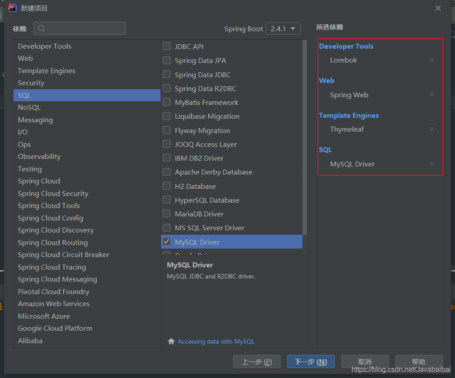Screen dimensions: 455x378
Task: Click the 帮助 help button
Action: [419, 361]
